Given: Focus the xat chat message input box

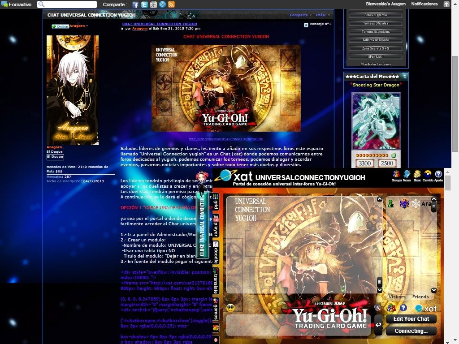Looking at the screenshot, I should 299,325.
